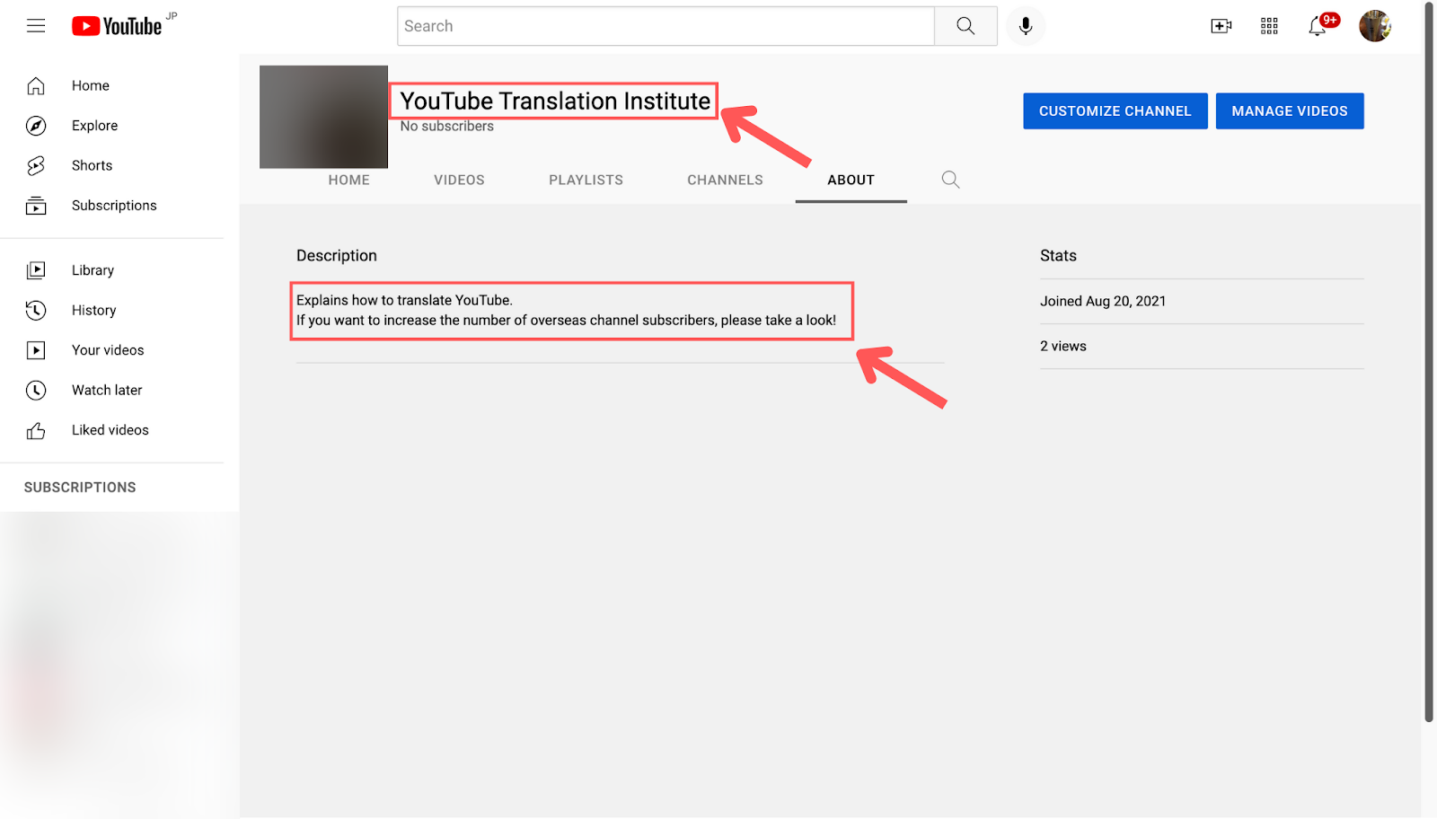Click the Subscriptions icon in sidebar
Viewport: 1437px width, 819px height.
click(x=36, y=206)
